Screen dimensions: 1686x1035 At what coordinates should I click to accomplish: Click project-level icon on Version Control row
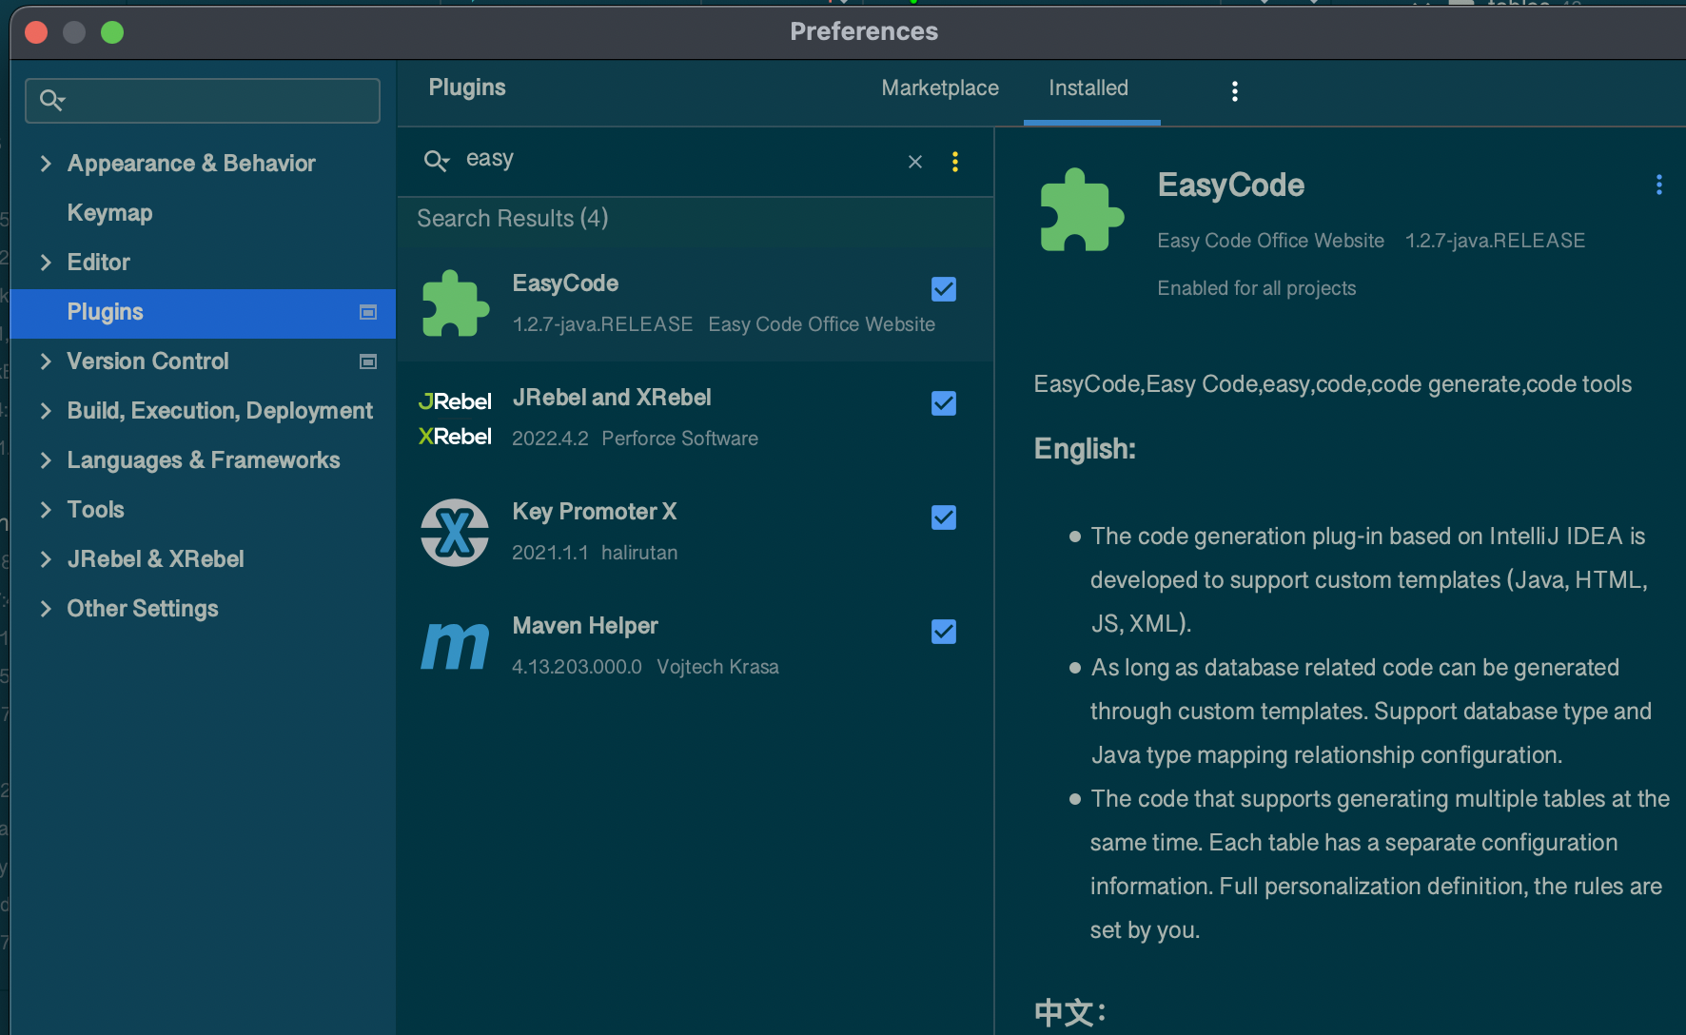(x=368, y=361)
